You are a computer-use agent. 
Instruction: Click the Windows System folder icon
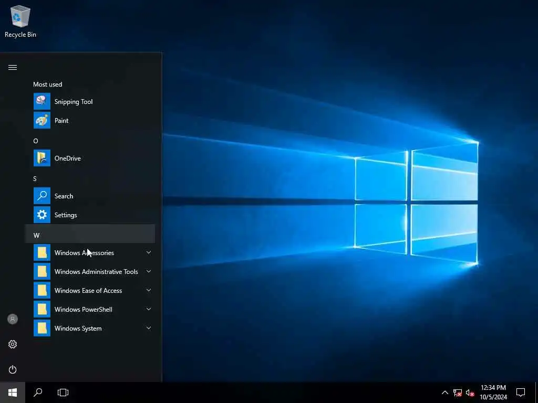[x=42, y=328]
